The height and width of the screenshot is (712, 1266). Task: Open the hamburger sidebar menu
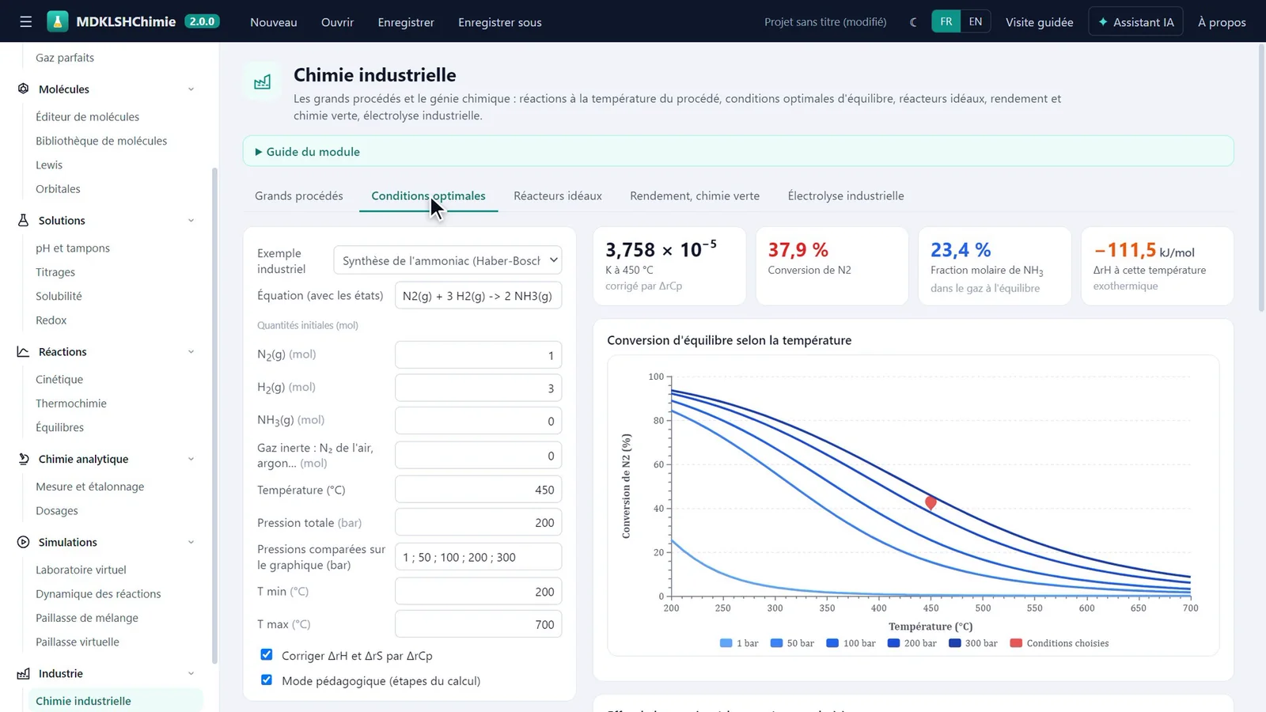(x=26, y=22)
